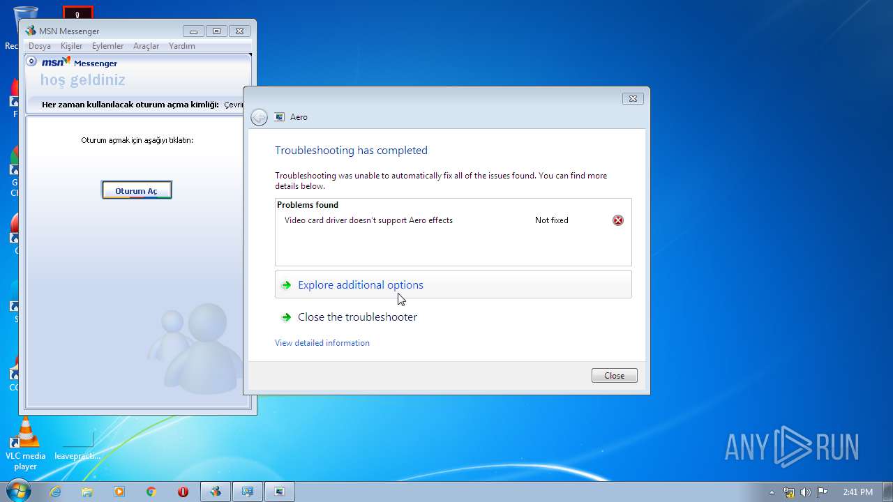Click the red Not fixed error icon
Screen dimensions: 893x502
pyautogui.click(x=618, y=220)
